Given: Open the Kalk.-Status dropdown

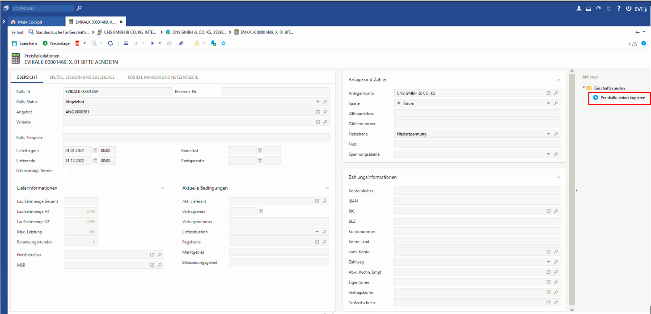Looking at the screenshot, I should 318,102.
